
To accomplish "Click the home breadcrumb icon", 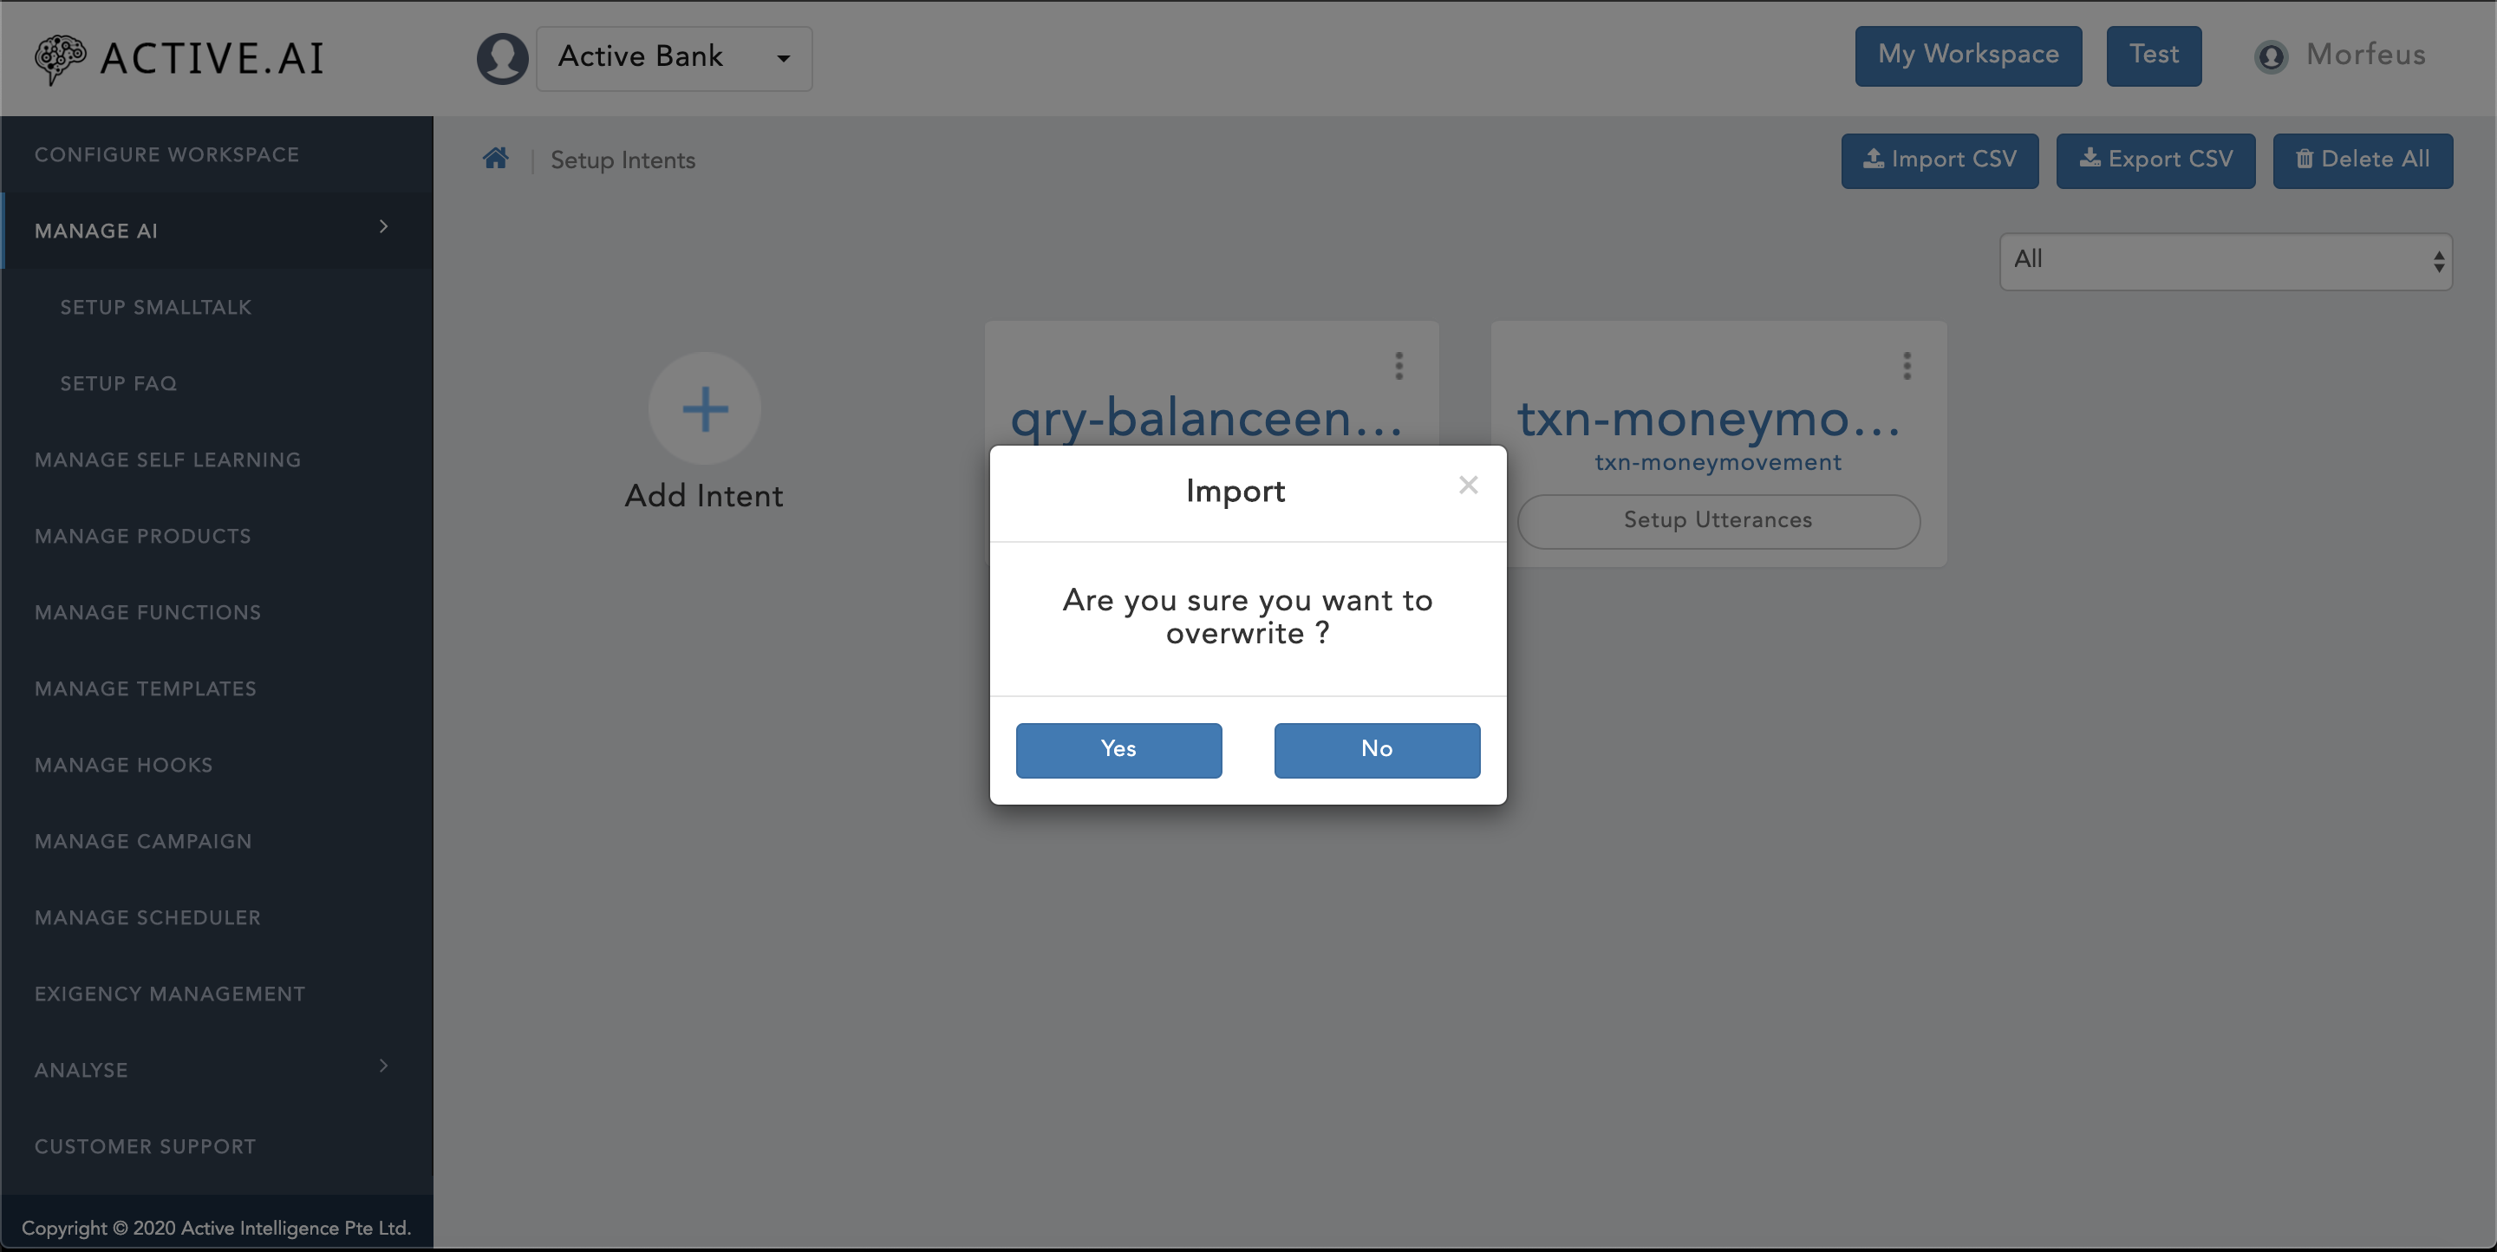I will (495, 158).
